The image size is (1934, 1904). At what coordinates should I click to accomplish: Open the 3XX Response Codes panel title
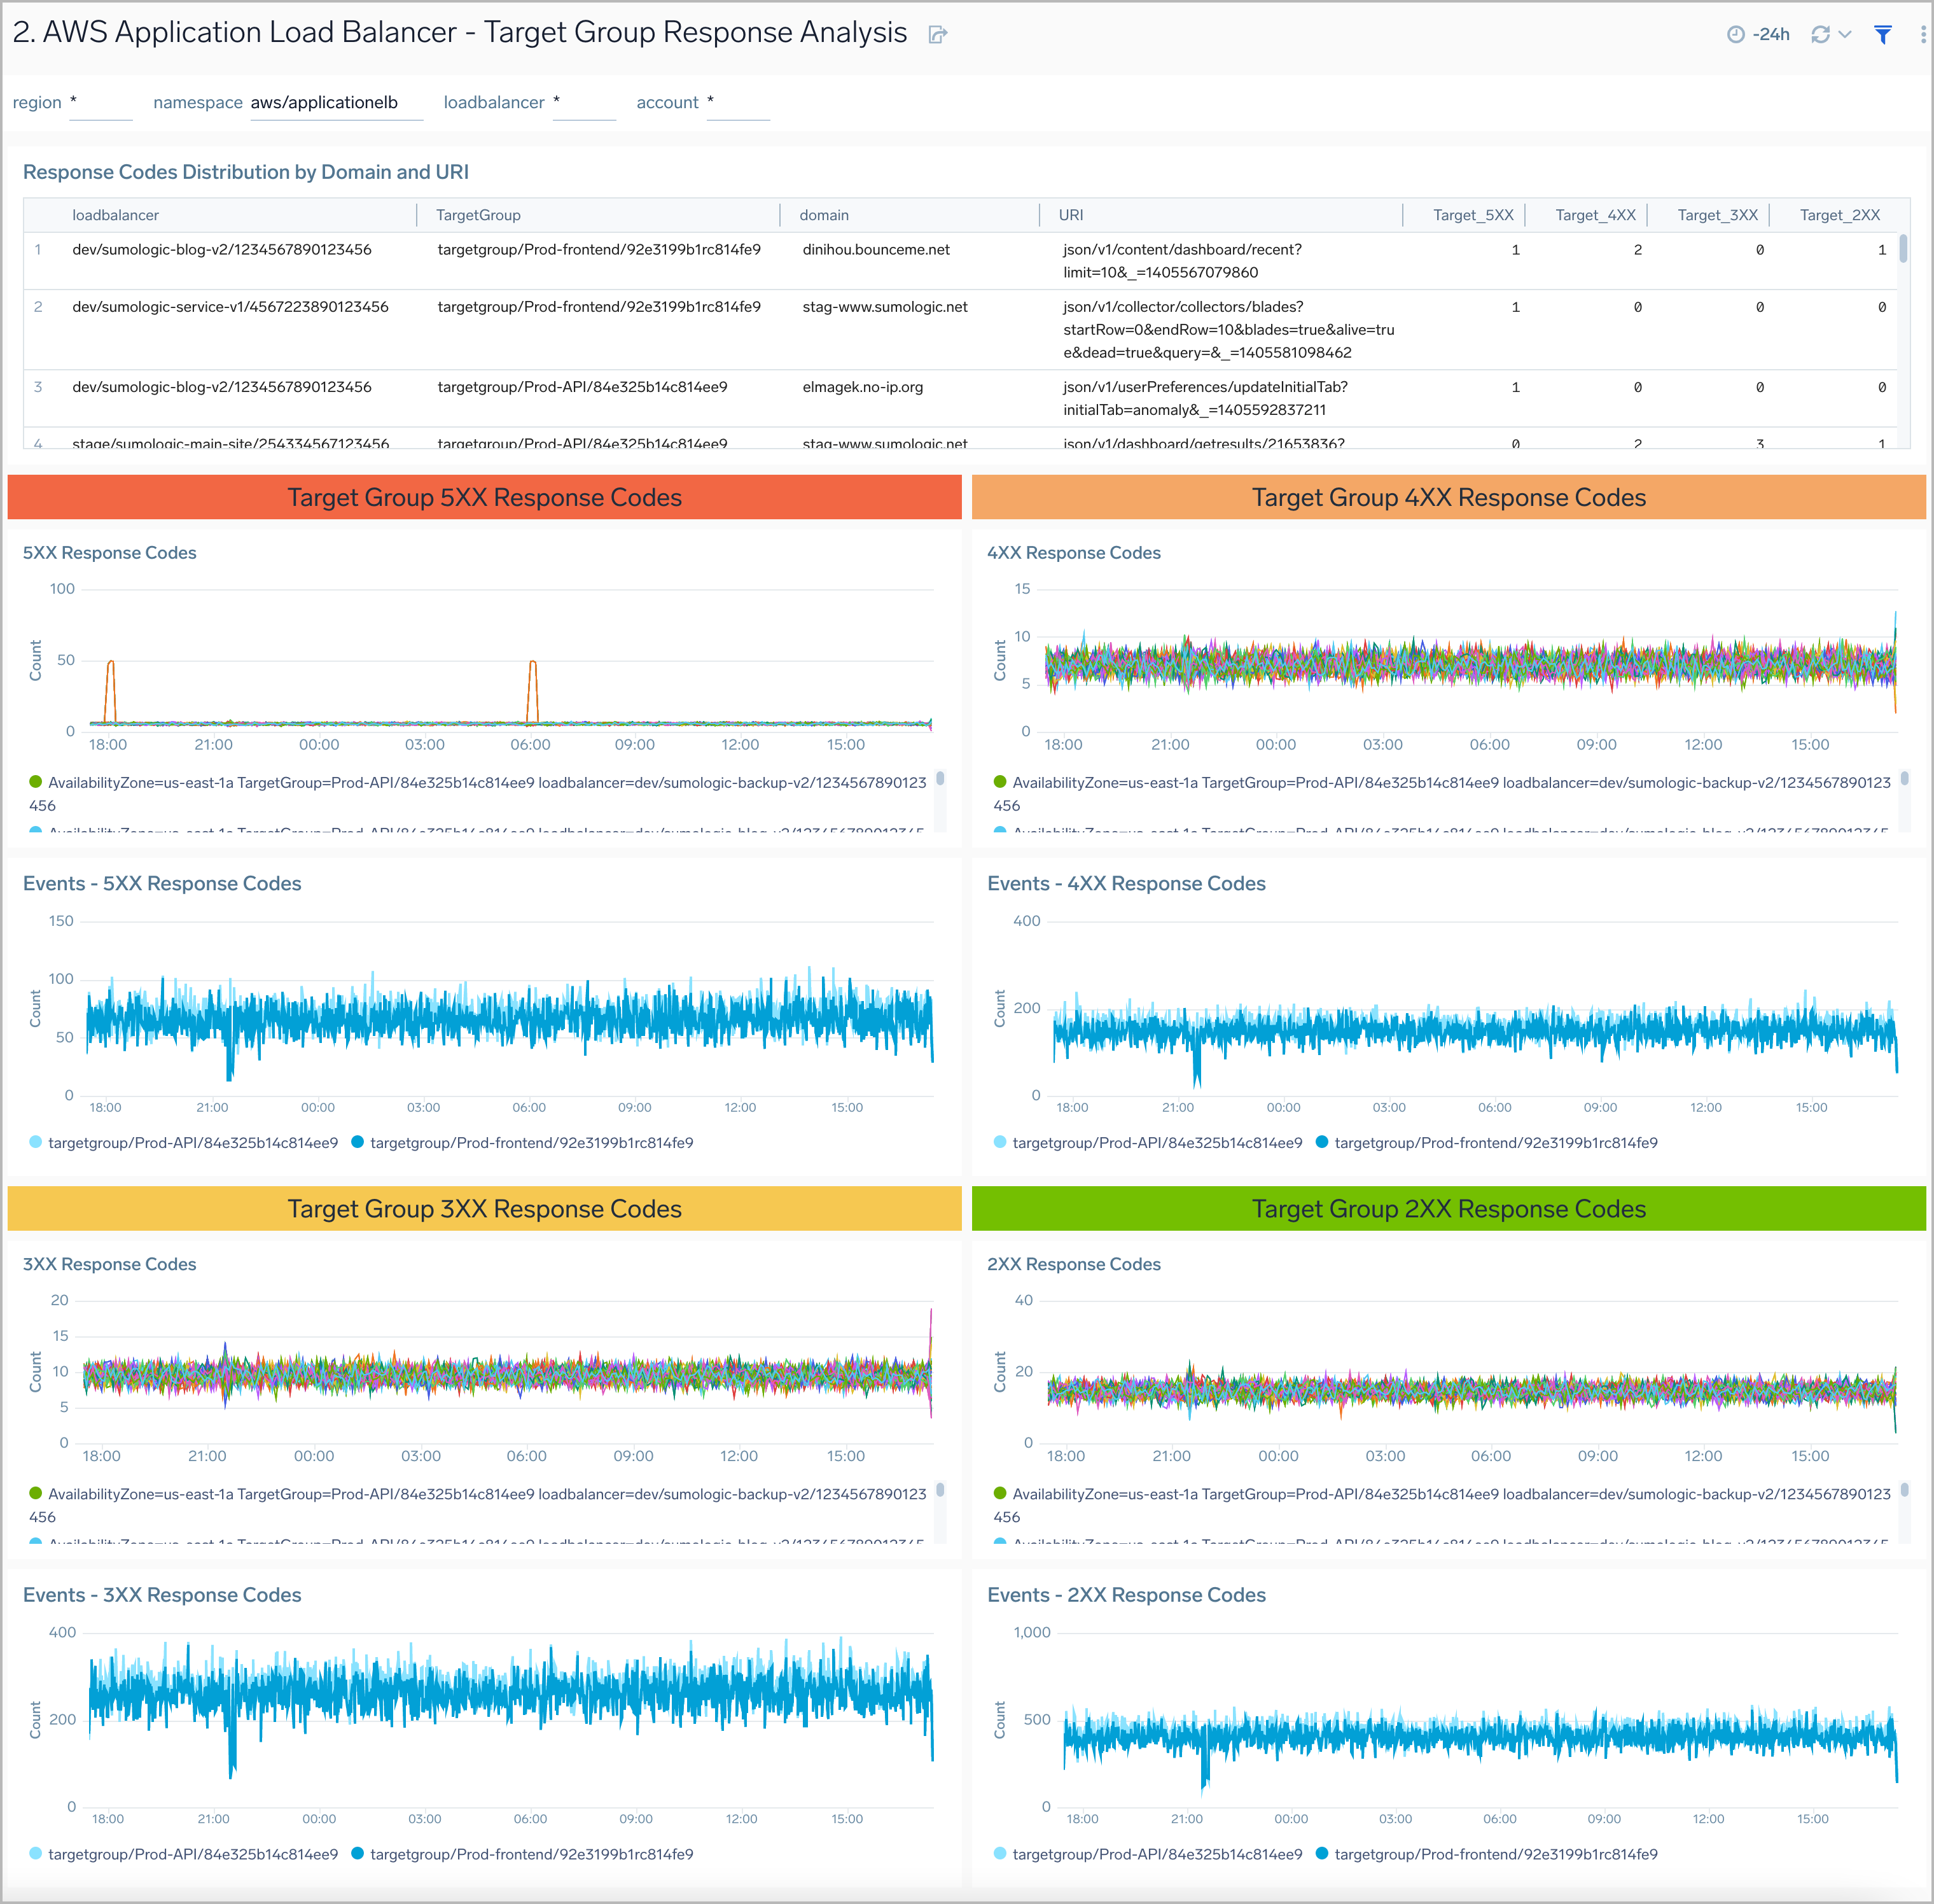click(x=110, y=1264)
